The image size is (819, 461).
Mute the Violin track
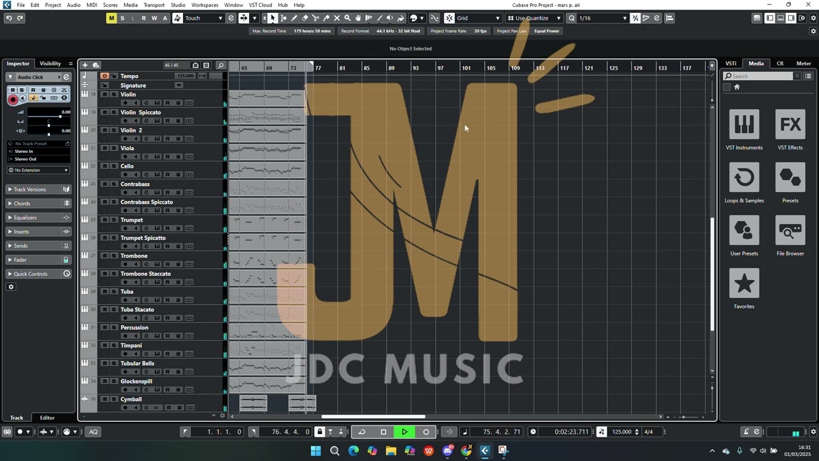click(105, 94)
